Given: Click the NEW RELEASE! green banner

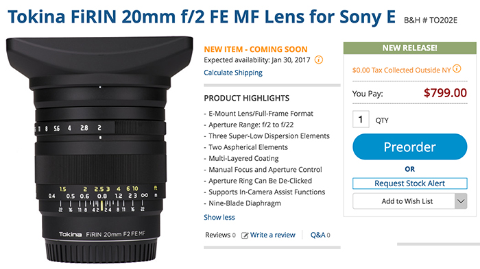Looking at the screenshot, I should pos(409,48).
